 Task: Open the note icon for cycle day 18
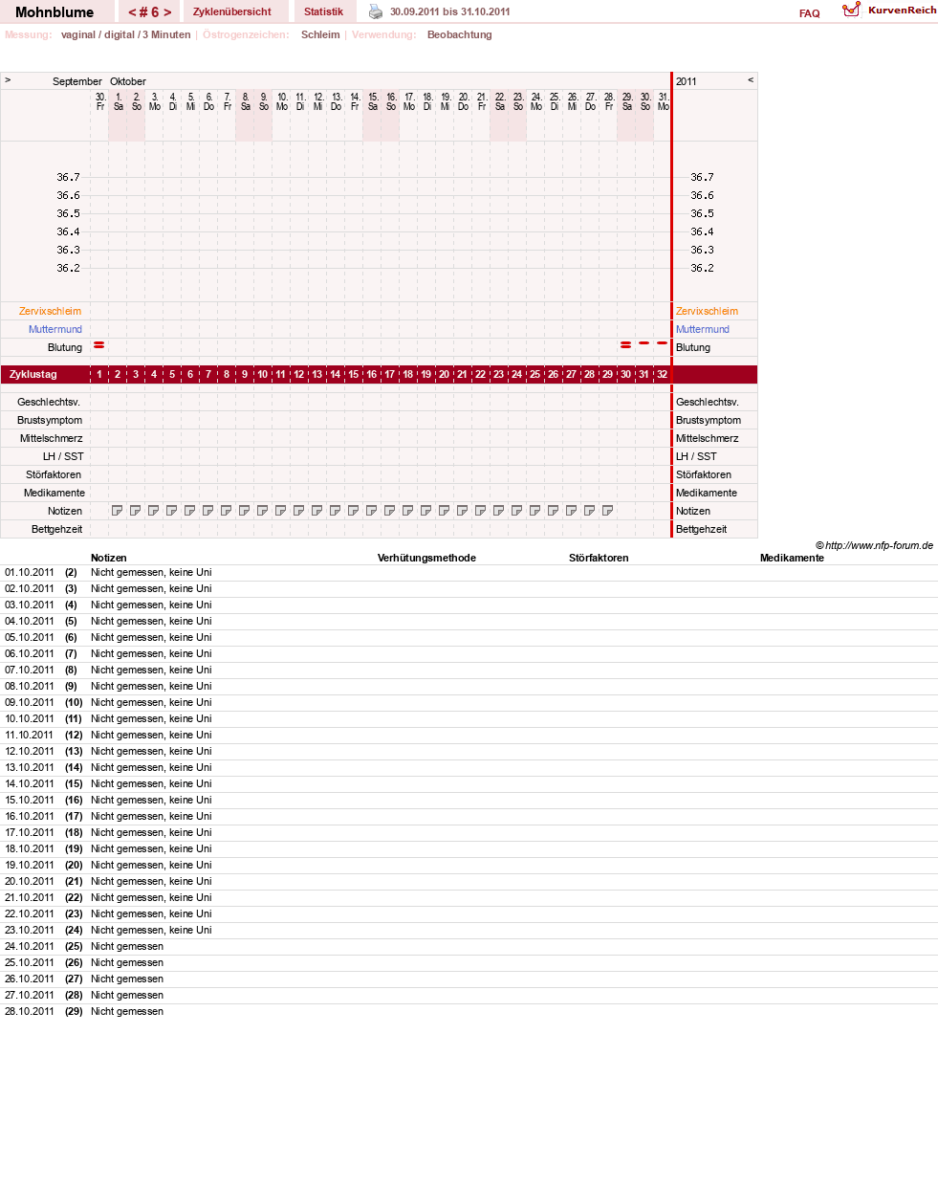tap(408, 511)
